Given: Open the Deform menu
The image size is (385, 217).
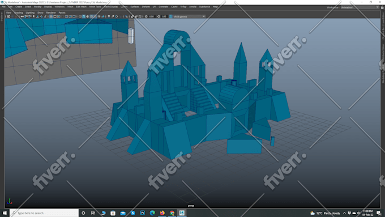Looking at the screenshot, I should [146, 7].
